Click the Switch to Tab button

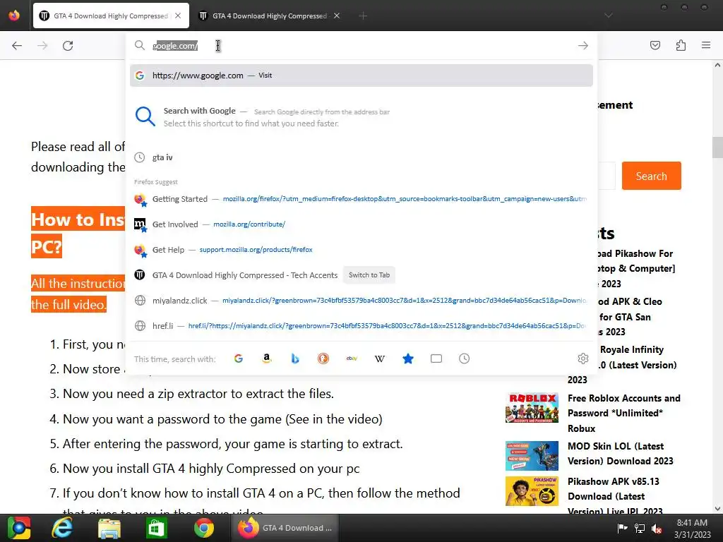click(369, 275)
